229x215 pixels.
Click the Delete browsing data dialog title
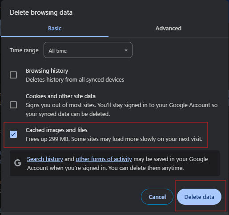[41, 12]
